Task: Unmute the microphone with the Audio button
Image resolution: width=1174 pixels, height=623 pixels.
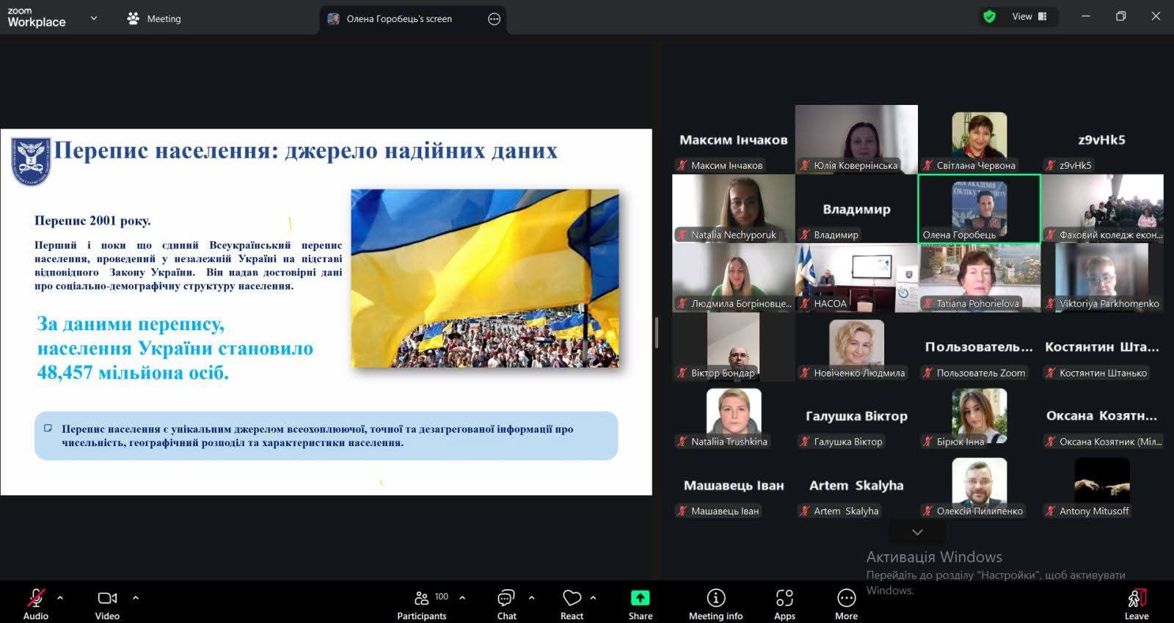Action: (x=35, y=604)
